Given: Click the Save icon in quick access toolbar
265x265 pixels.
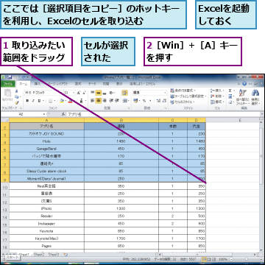Looking at the screenshot, I should coord(10,77).
